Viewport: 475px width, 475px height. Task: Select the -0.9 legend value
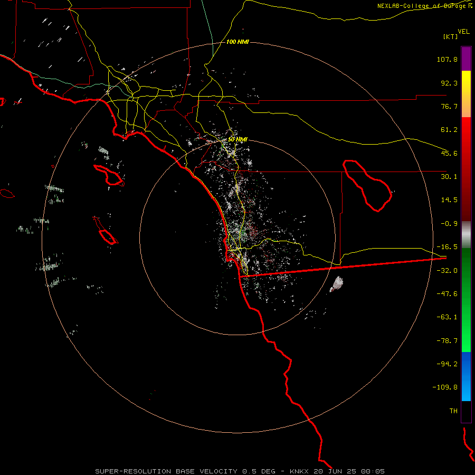pyautogui.click(x=449, y=224)
